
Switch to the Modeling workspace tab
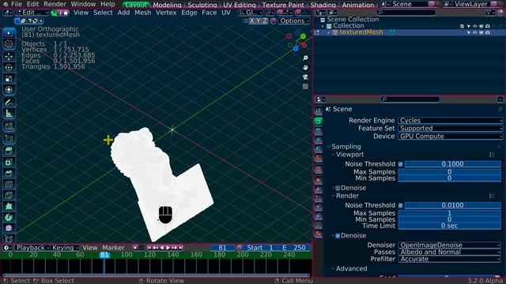167,5
